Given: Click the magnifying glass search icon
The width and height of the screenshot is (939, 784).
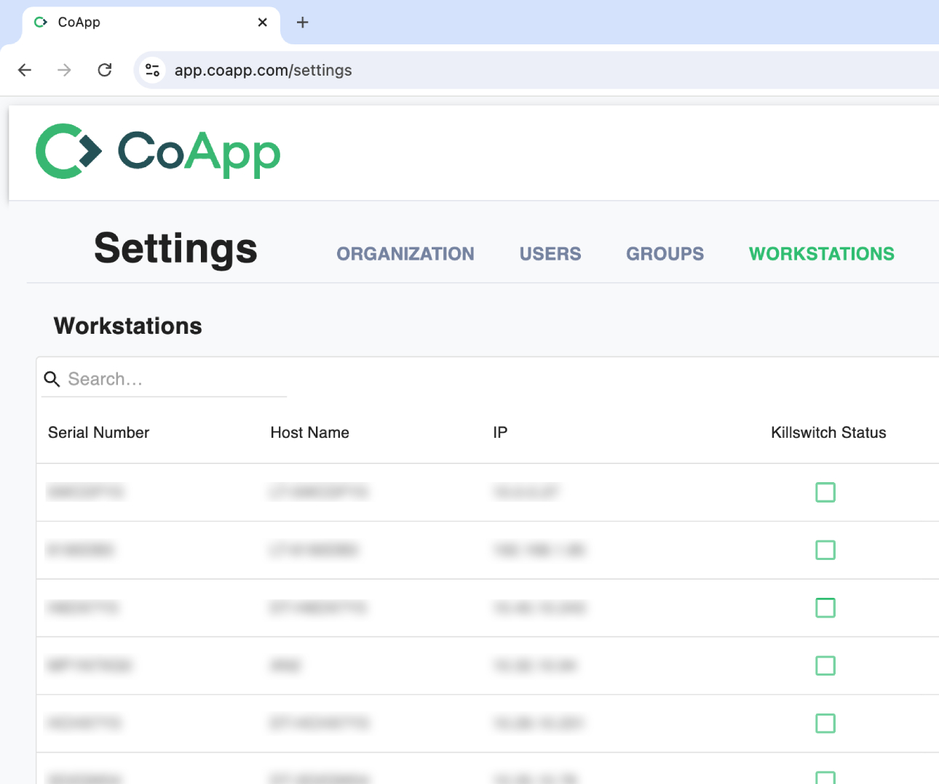Looking at the screenshot, I should point(52,379).
